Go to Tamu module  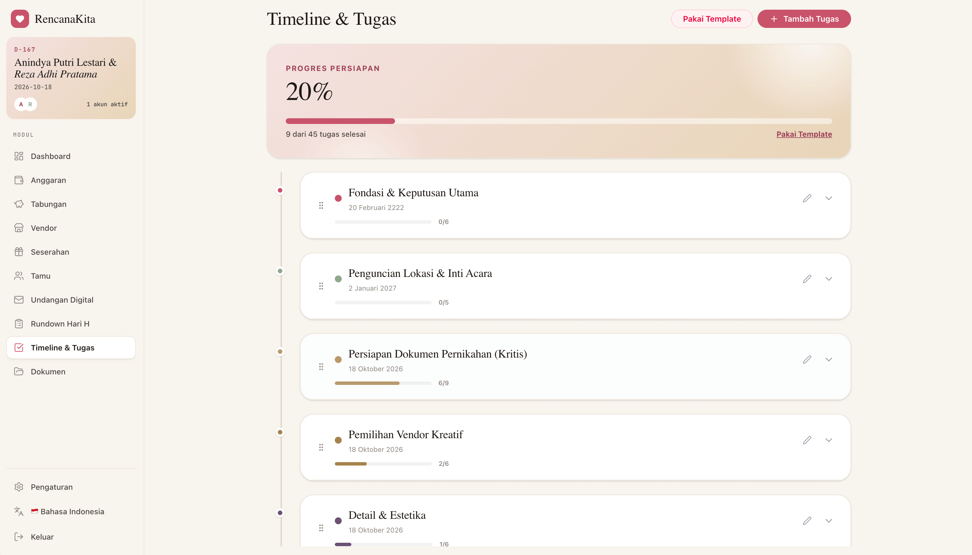(71, 276)
